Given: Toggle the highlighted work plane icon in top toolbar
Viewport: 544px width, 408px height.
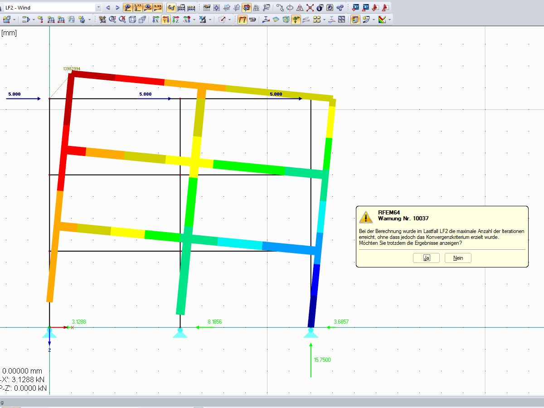Looking at the screenshot, I should click(247, 8).
